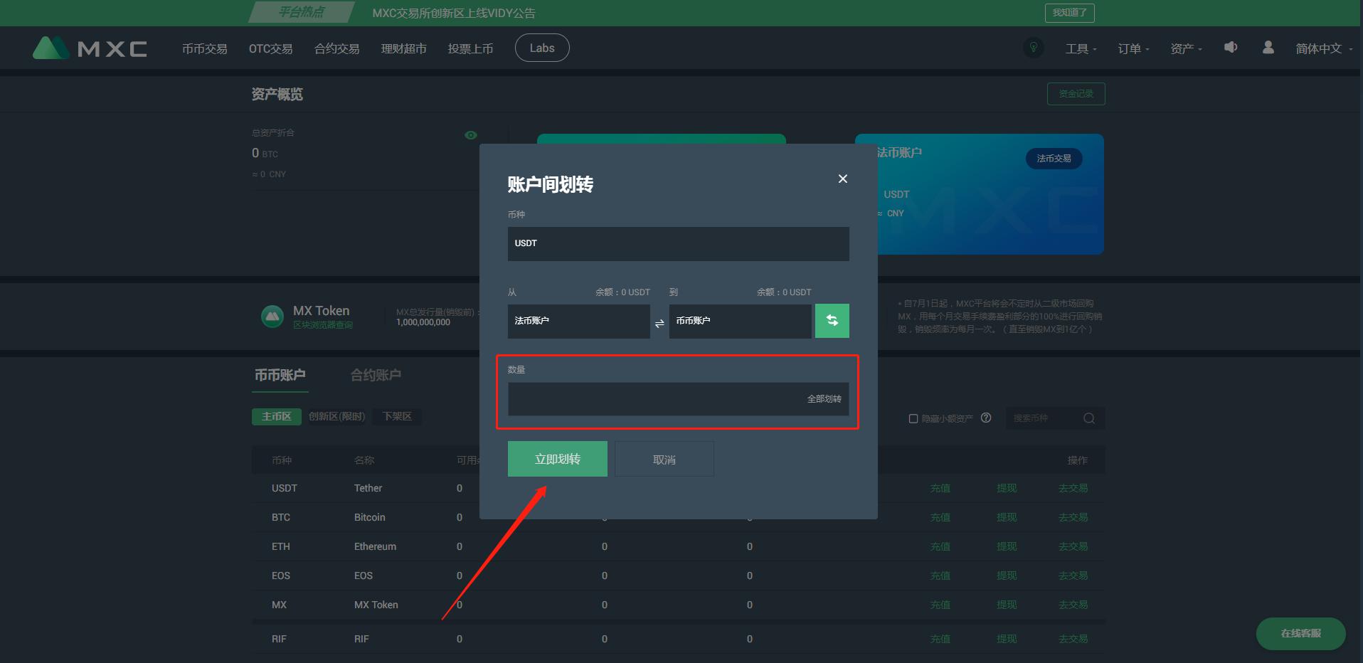Screen dimensions: 1363x663
Task: Close the account transfer dialog
Action: tap(843, 179)
